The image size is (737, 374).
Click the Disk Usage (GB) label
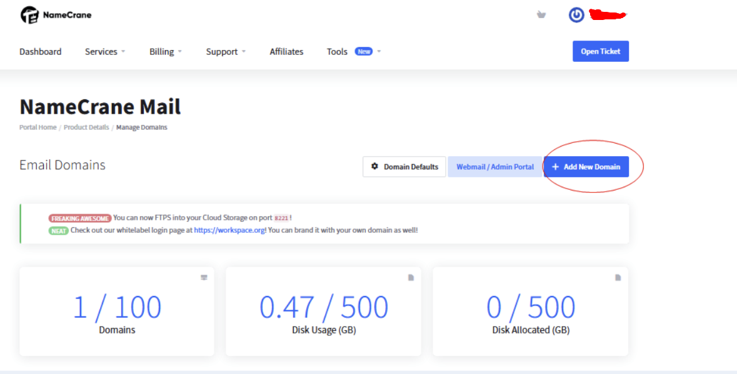324,330
